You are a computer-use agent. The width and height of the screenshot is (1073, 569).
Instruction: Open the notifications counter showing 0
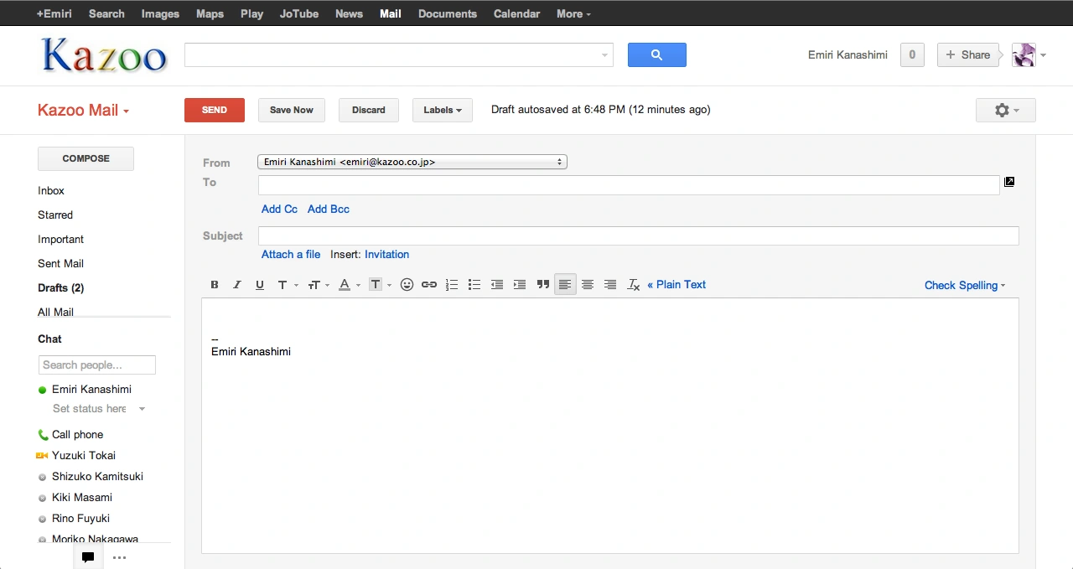click(x=912, y=55)
